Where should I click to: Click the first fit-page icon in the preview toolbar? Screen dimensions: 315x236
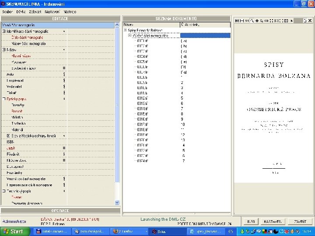tap(237, 21)
